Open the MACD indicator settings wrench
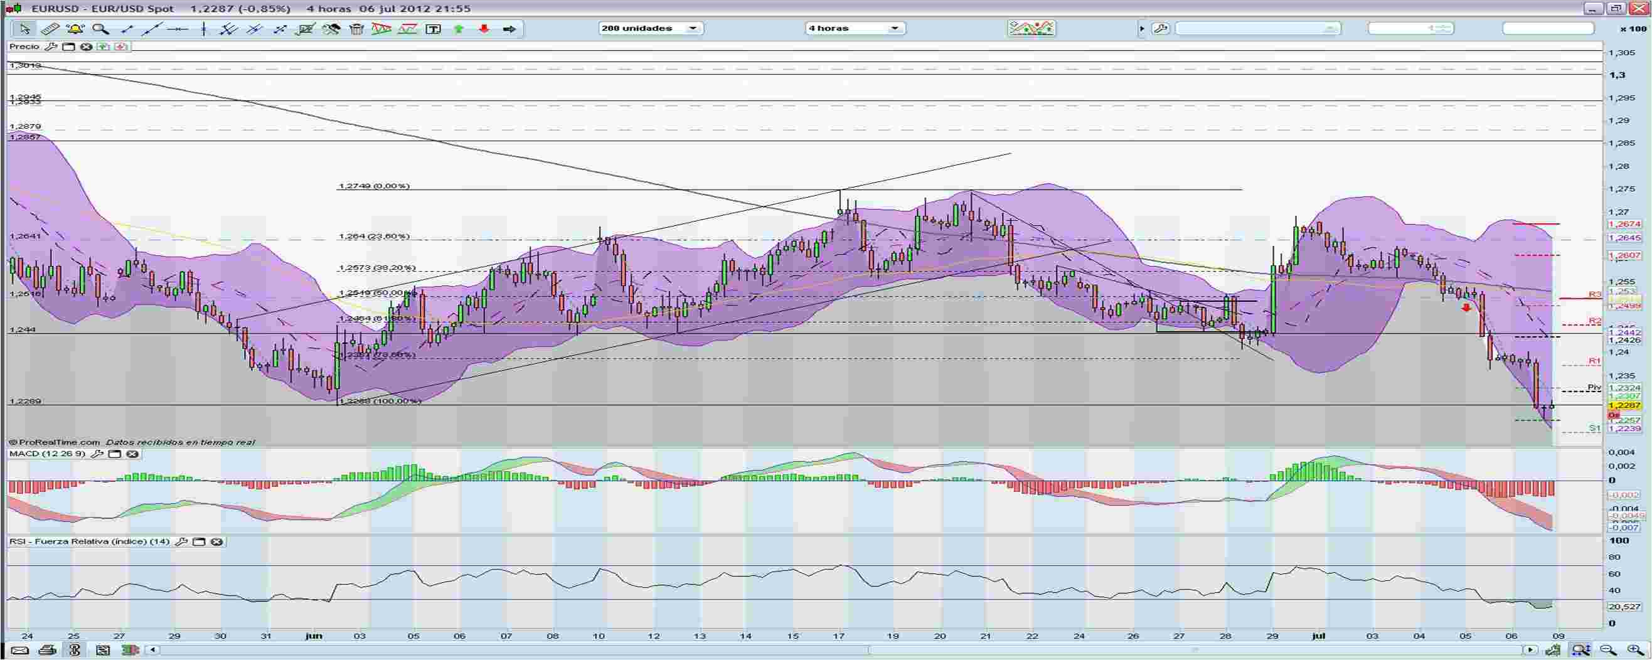The height and width of the screenshot is (660, 1652). (97, 454)
